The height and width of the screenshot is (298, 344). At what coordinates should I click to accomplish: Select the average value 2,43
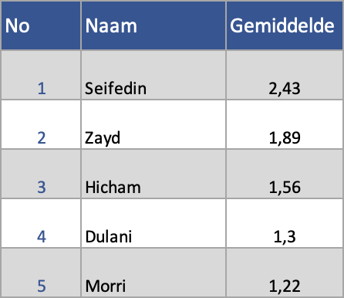point(285,89)
